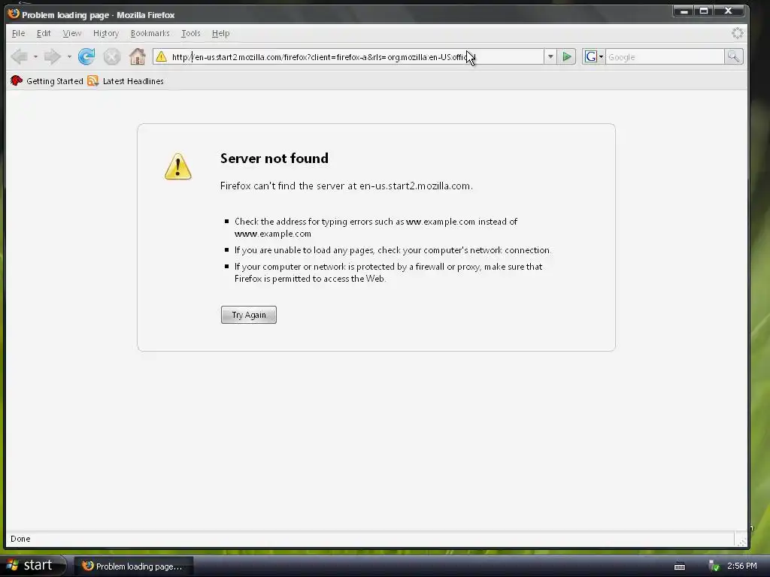This screenshot has width=770, height=577.
Task: Select 'Problem loading page' taskbar item
Action: tap(132, 566)
